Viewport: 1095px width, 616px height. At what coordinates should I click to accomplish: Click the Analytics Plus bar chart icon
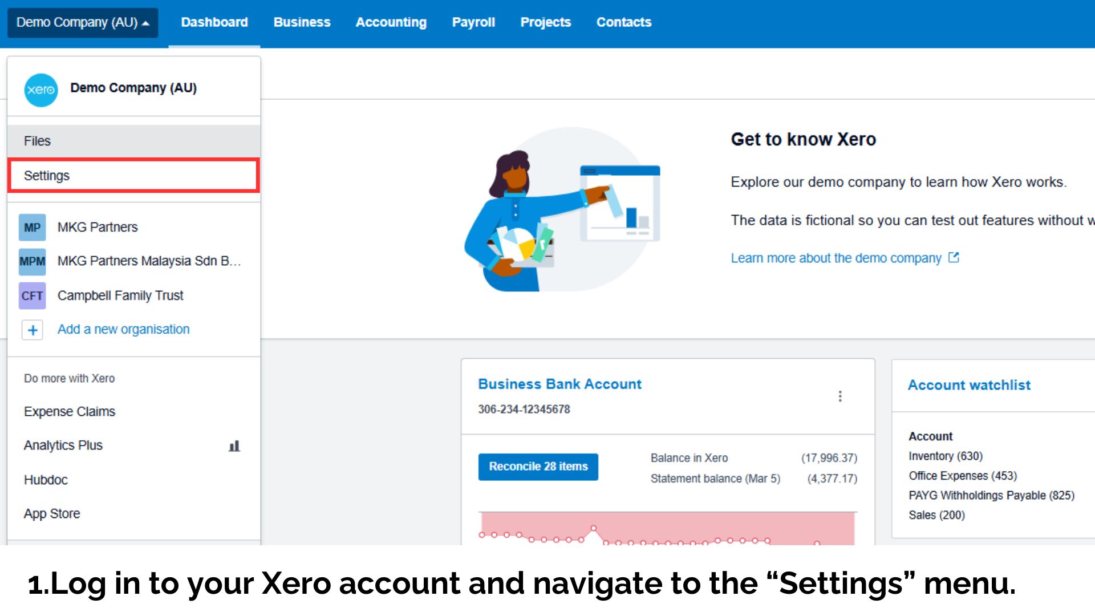[x=234, y=445]
